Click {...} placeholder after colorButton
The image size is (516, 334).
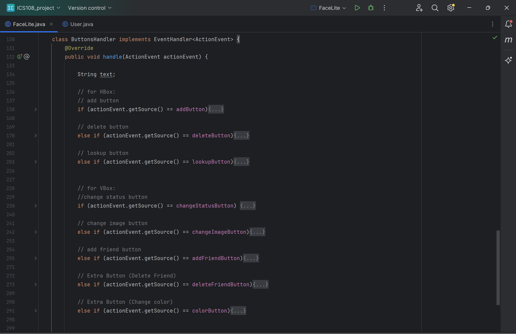pyautogui.click(x=238, y=311)
